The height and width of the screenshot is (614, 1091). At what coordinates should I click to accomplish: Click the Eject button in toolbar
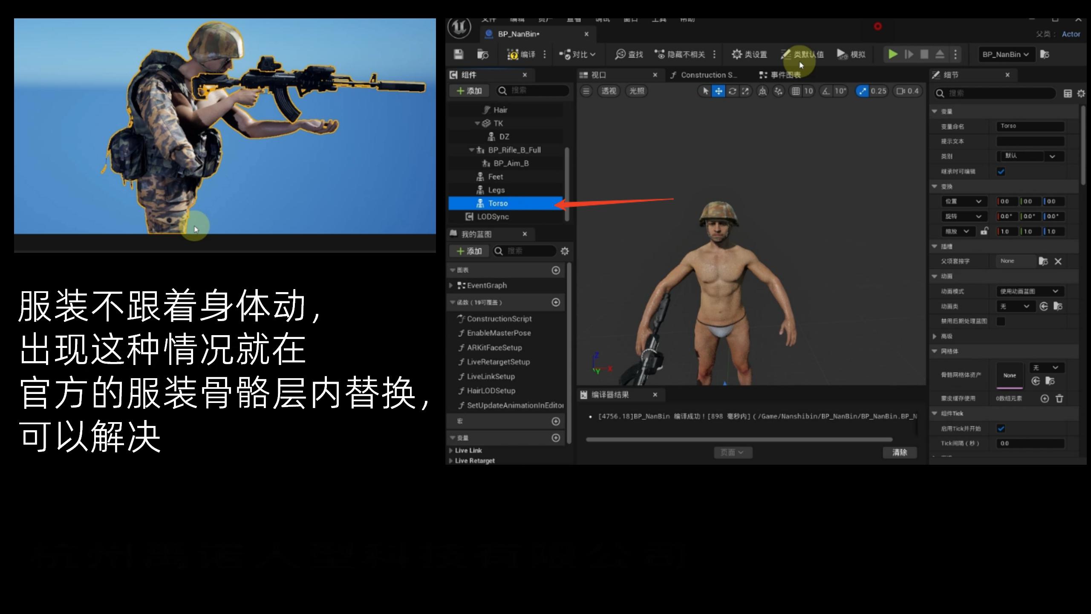click(x=940, y=54)
